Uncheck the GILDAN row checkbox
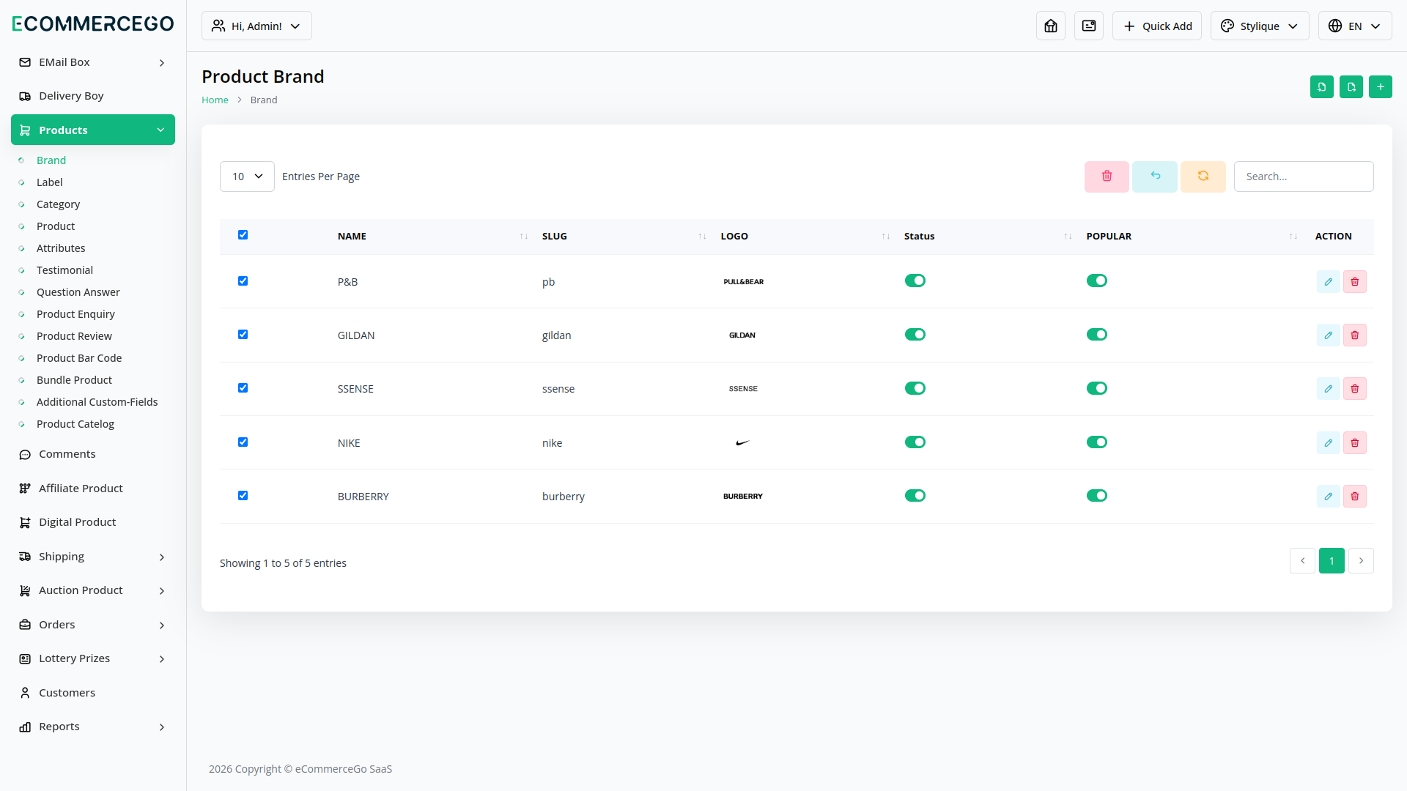This screenshot has width=1407, height=791. click(x=243, y=335)
